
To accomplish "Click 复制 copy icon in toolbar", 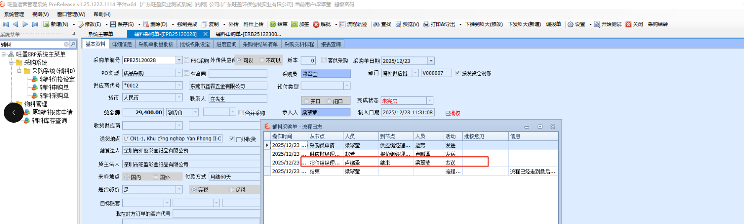I will coord(204,24).
